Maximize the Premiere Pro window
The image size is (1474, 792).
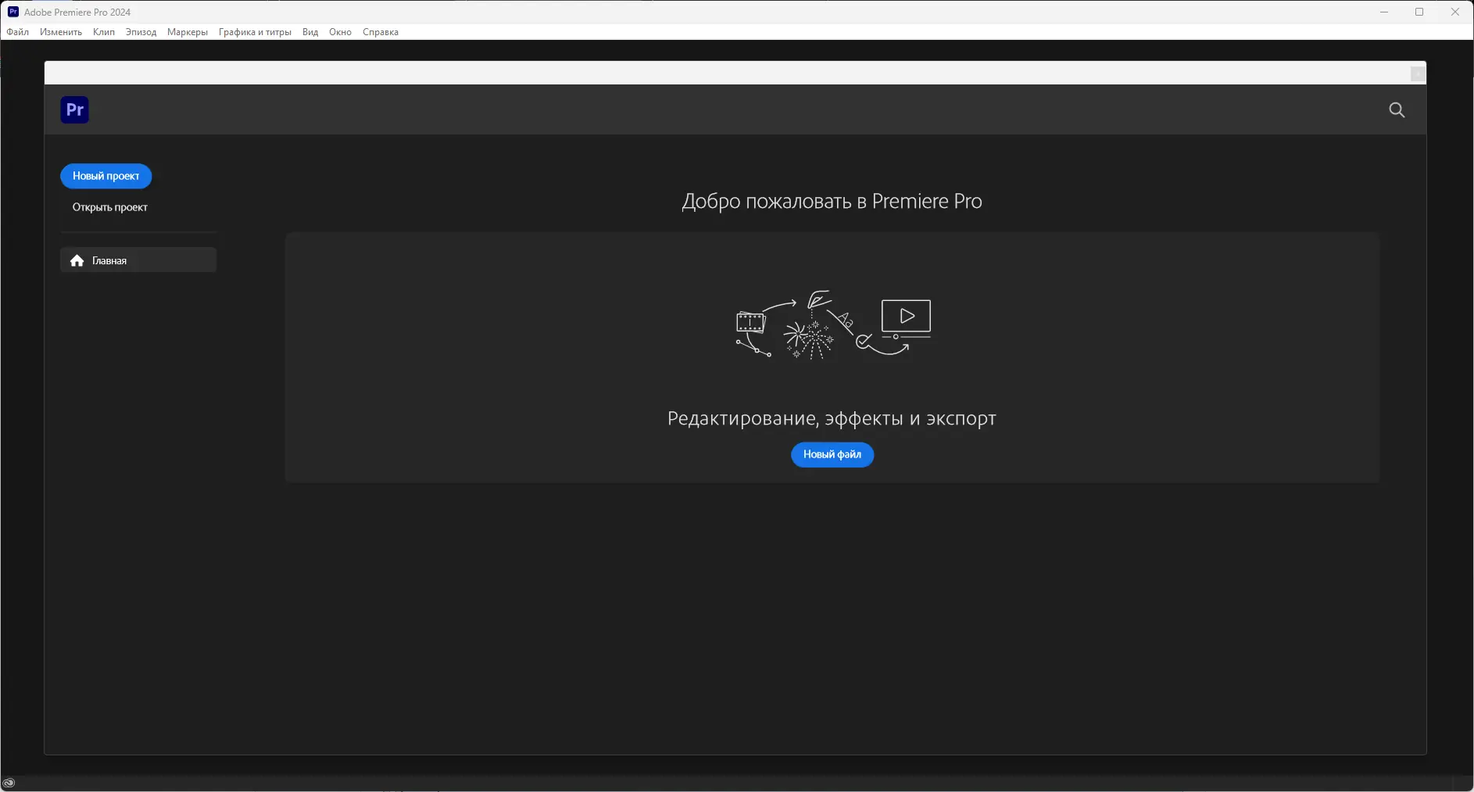point(1419,12)
